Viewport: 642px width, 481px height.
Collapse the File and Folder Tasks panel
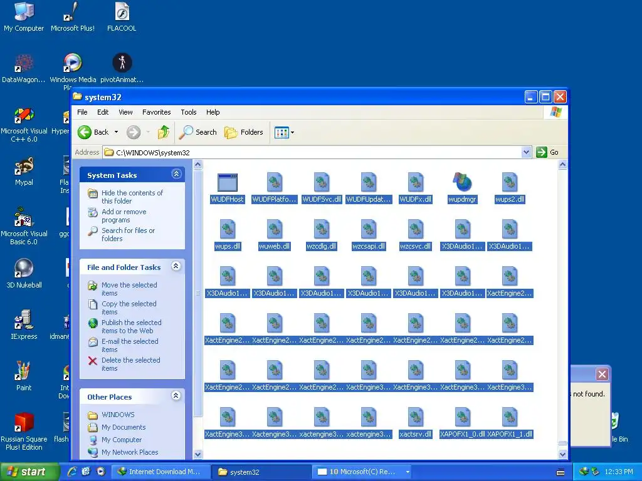176,266
